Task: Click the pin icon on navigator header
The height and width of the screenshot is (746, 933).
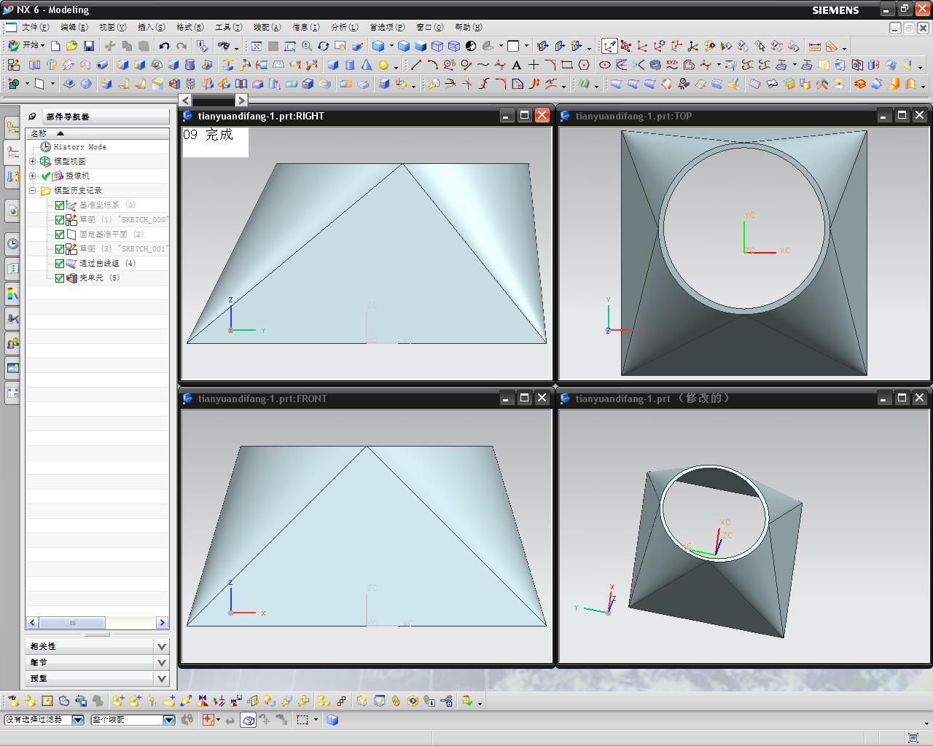Action: pyautogui.click(x=32, y=117)
